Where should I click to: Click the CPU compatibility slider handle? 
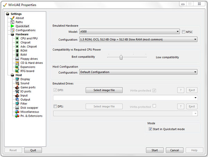click(x=121, y=57)
